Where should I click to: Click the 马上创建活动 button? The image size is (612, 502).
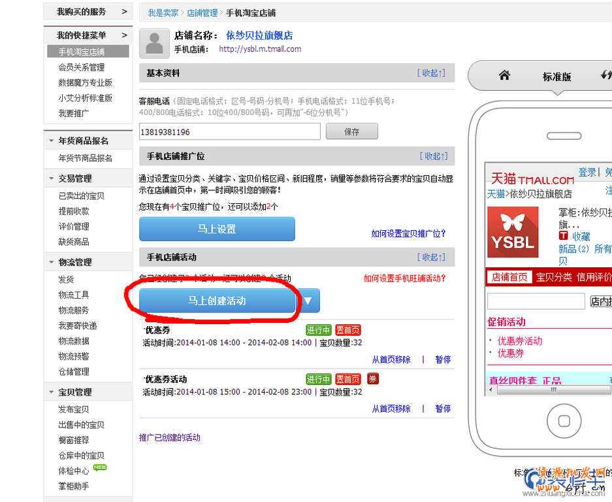tap(217, 301)
